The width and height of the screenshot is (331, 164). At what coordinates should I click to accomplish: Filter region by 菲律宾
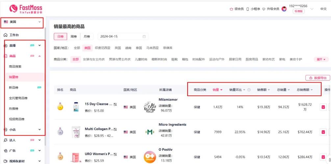167,48
